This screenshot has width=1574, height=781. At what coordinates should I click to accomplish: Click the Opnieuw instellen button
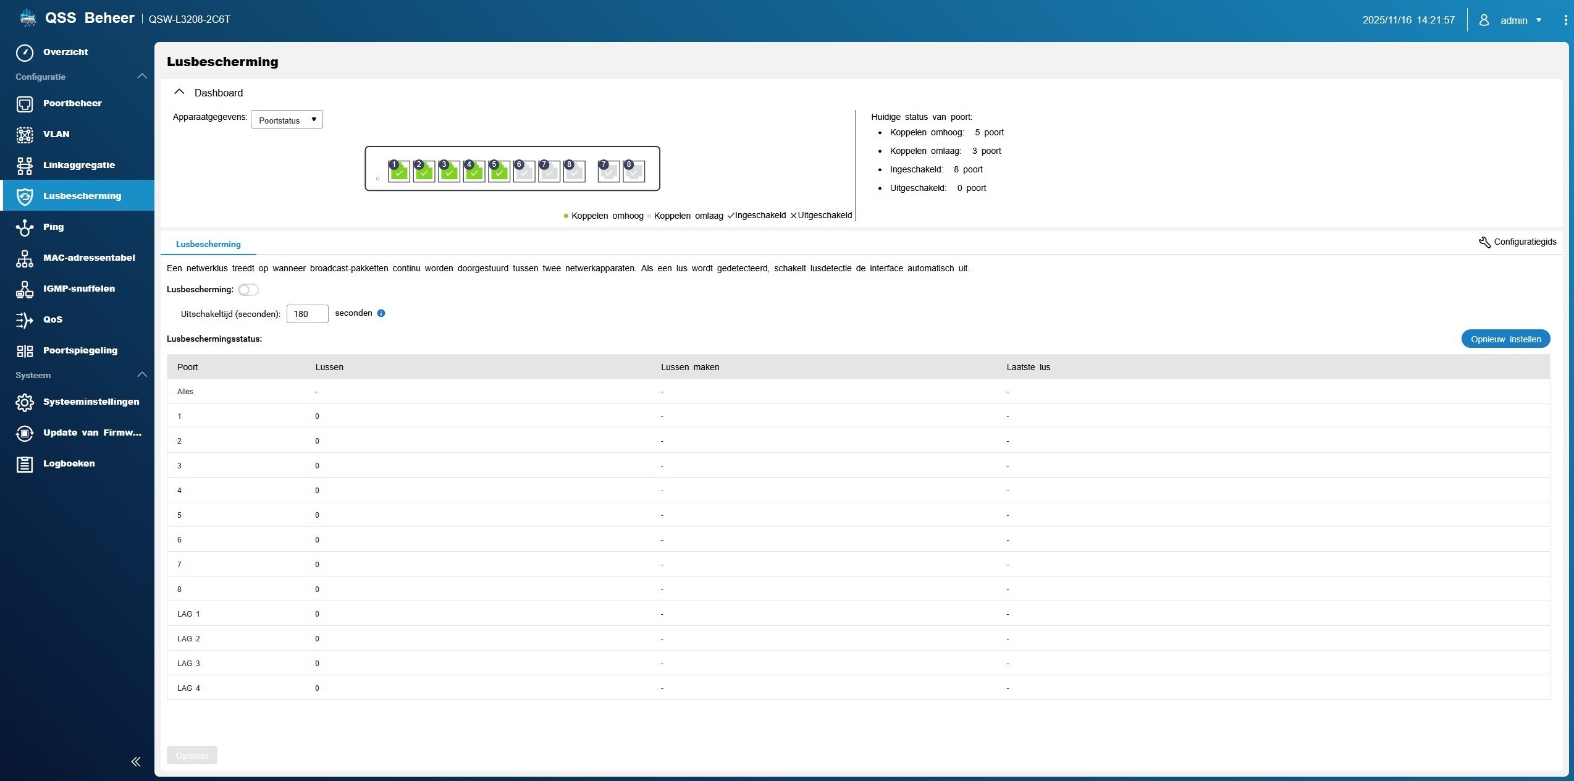point(1505,339)
